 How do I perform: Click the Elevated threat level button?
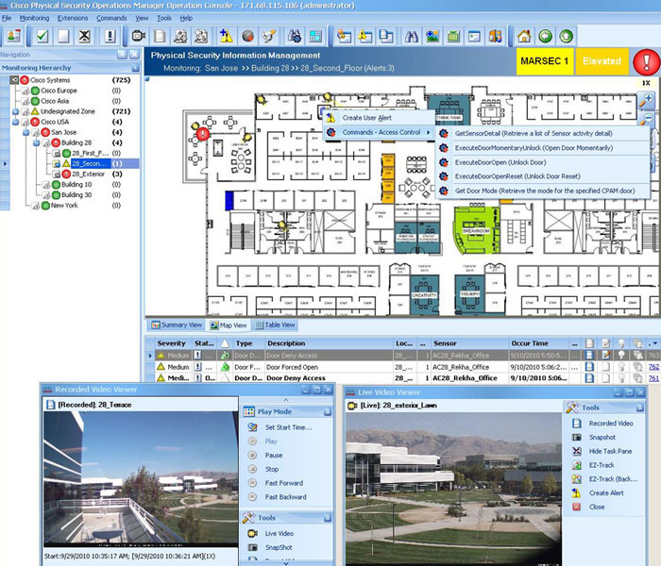(x=602, y=61)
